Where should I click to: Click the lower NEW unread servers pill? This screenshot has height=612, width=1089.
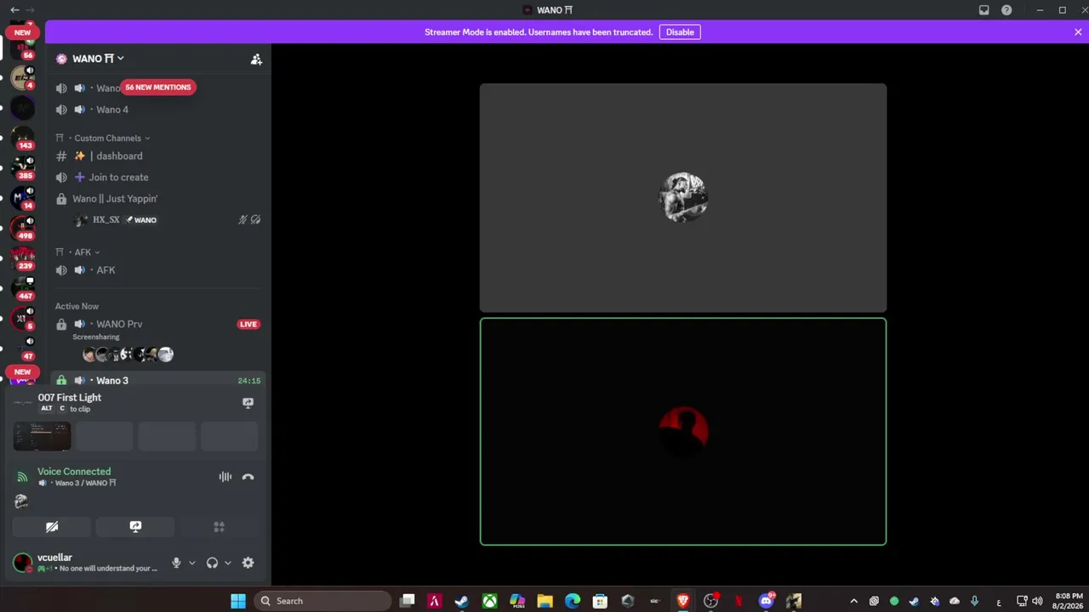pos(22,372)
